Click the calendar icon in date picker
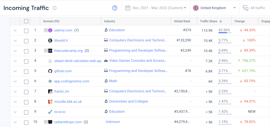Screen dimensions: 270x127 (x=128, y=8)
